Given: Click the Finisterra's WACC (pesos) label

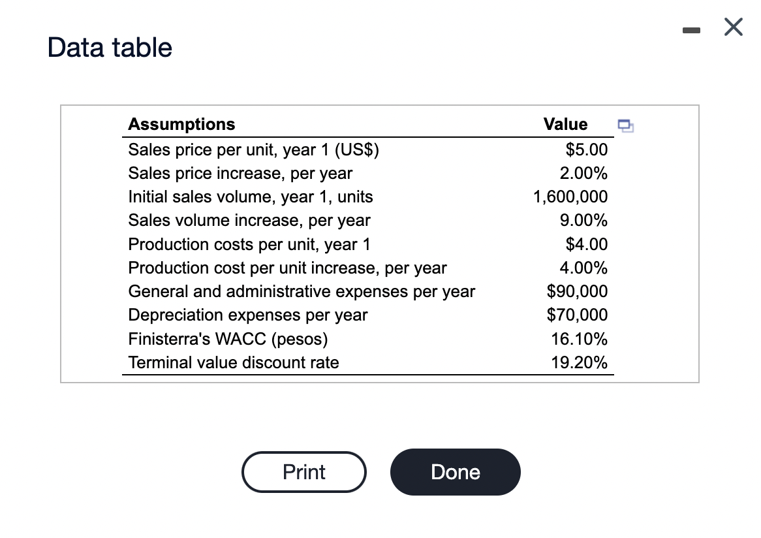Looking at the screenshot, I should [228, 339].
